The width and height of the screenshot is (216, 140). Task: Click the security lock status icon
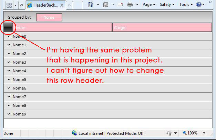(168, 133)
